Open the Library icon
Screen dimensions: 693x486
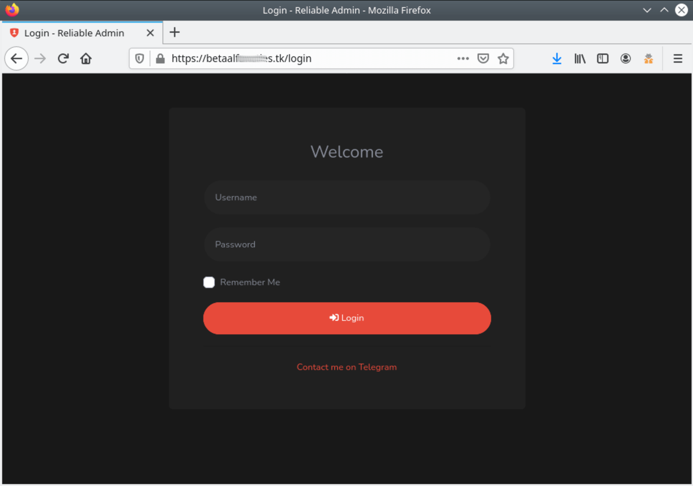point(580,58)
